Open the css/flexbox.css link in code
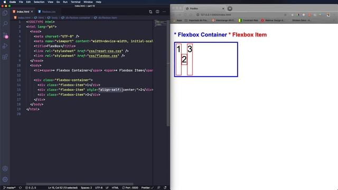This screenshot has width=338, height=190. point(103,56)
